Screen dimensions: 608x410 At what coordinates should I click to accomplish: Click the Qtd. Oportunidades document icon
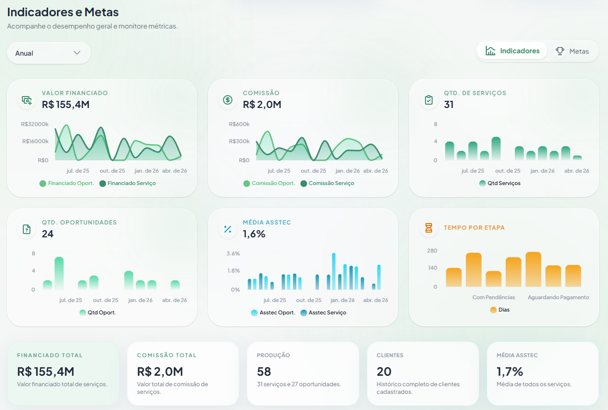27,229
